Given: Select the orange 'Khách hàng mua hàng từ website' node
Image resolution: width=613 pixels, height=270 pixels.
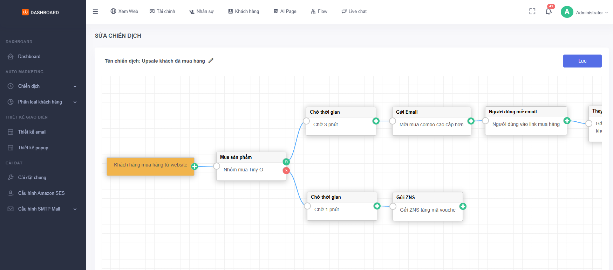Looking at the screenshot, I should [150, 166].
